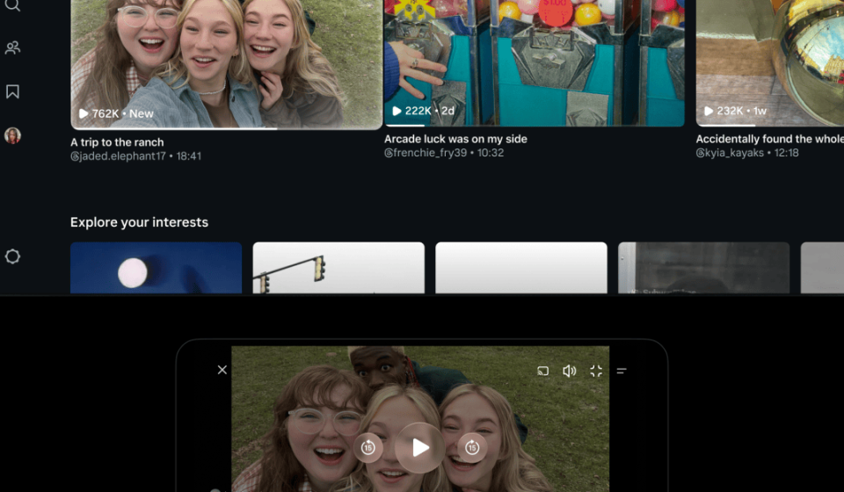
Task: Open the arcade gumball machine video thumbnail
Action: tap(534, 63)
